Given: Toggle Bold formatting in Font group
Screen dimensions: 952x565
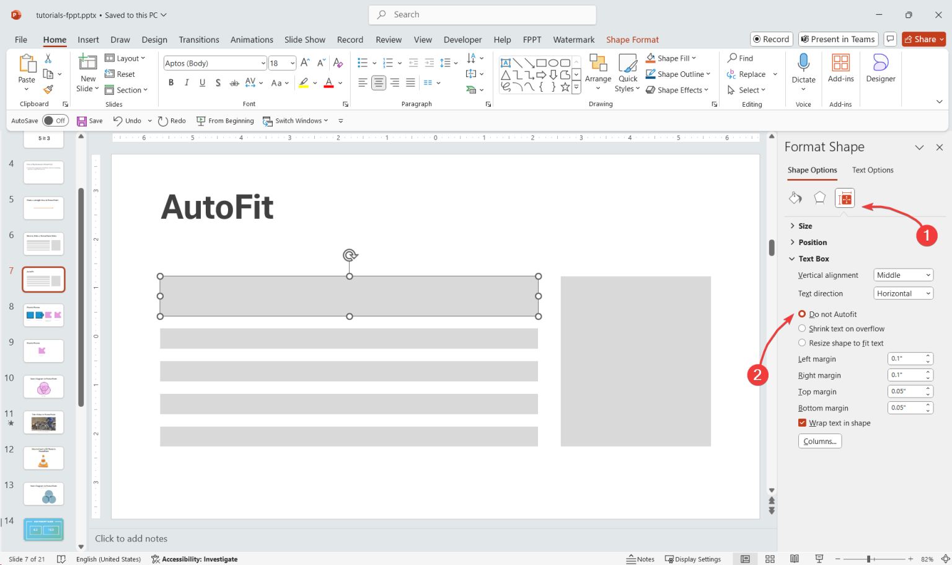Looking at the screenshot, I should [x=171, y=82].
